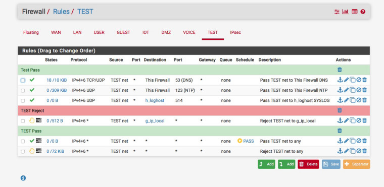Image resolution: width=384 pixels, height=187 pixels.
Task: Delete the TEST Reject separator
Action: (x=340, y=110)
